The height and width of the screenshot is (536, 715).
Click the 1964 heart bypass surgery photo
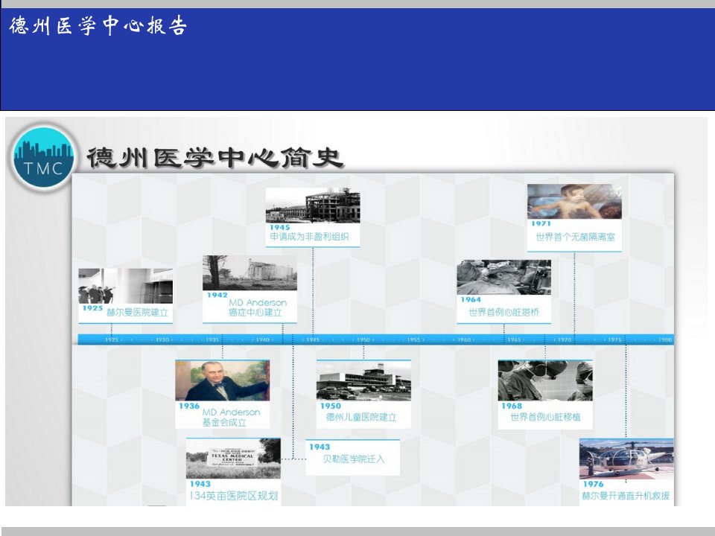504,277
